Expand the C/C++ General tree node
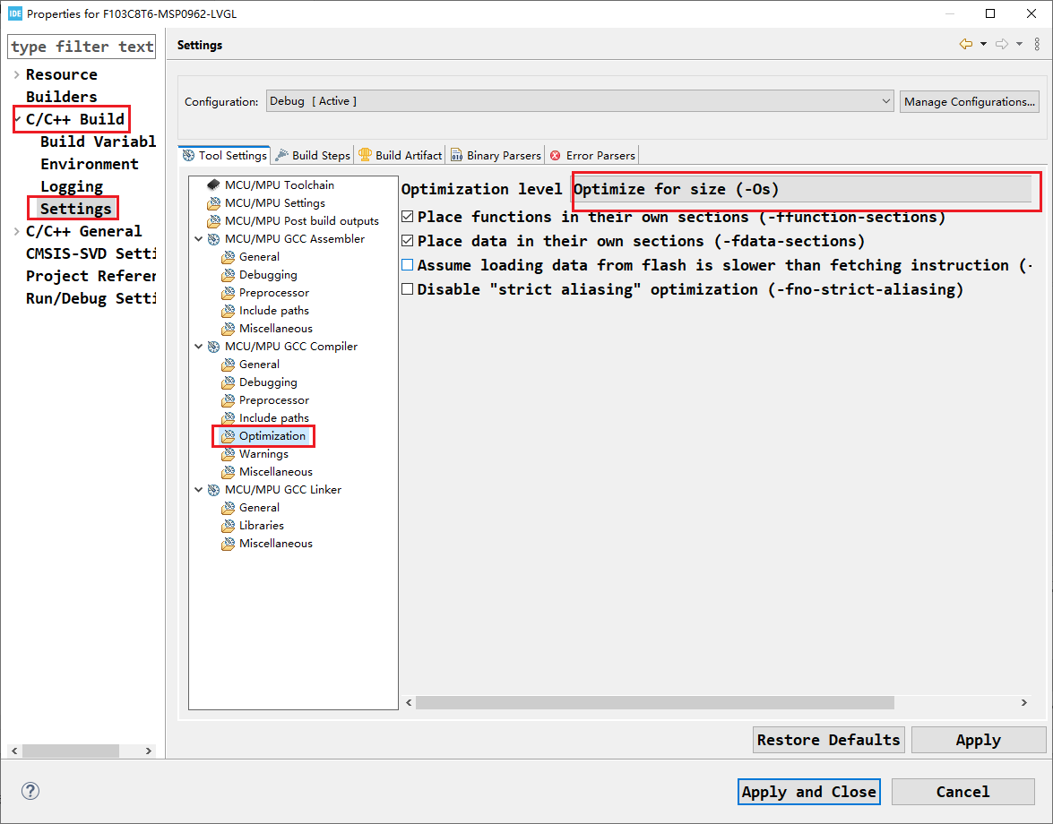This screenshot has width=1053, height=824. (17, 231)
